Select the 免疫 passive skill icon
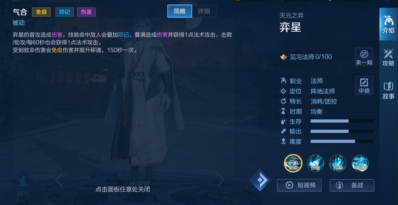 (293, 163)
